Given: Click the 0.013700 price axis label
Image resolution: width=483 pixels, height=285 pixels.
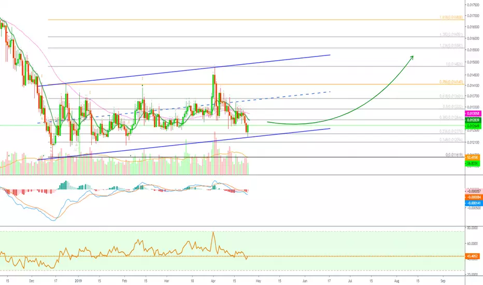Looking at the screenshot, I should tap(474, 96).
